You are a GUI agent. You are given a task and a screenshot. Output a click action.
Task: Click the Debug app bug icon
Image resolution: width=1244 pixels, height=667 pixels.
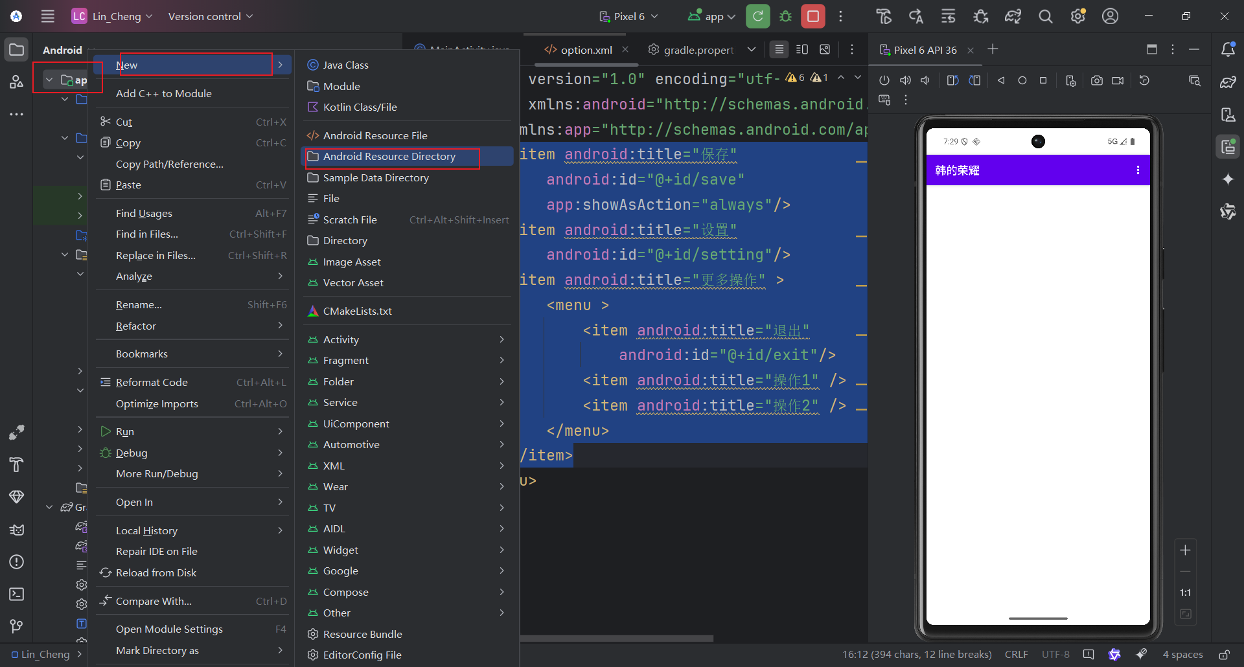pyautogui.click(x=785, y=16)
